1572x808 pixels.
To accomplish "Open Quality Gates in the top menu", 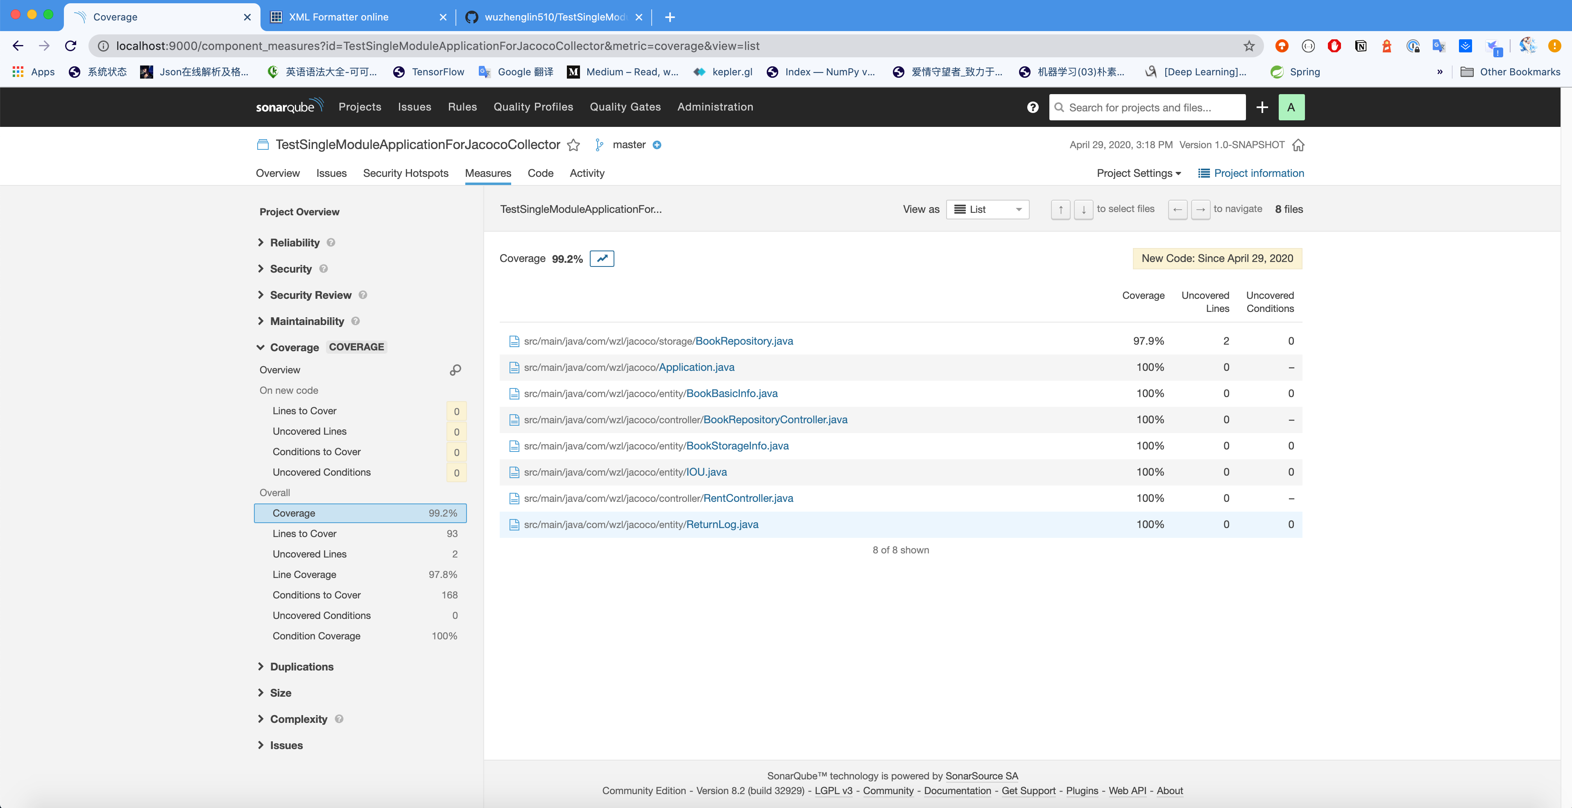I will pyautogui.click(x=625, y=107).
